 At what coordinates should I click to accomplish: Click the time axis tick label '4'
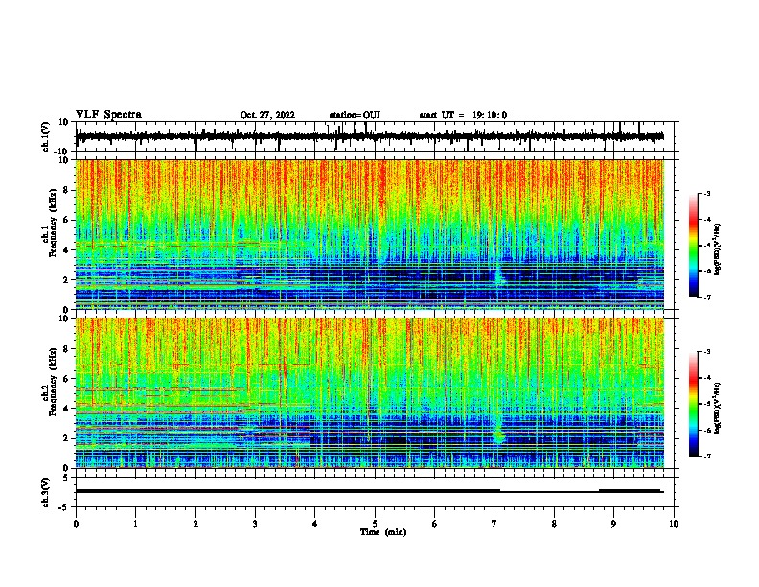pos(315,524)
